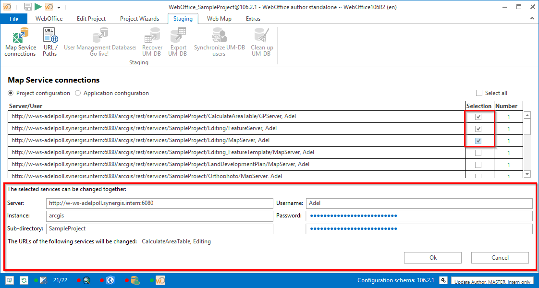Open the Extras menu
539x288 pixels.
pos(253,18)
